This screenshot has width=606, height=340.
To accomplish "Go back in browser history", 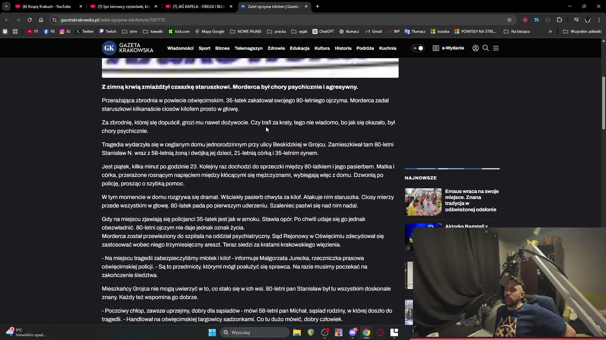I will point(7,20).
